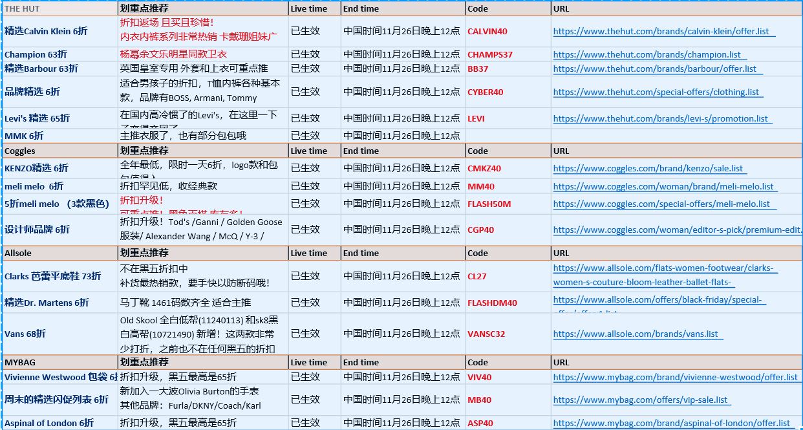
Task: Select the 新加入一大波Olivia Burton的手表 cell
Action: tap(203, 400)
